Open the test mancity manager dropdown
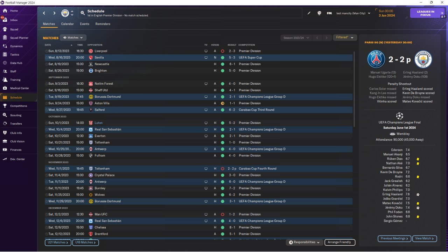The width and height of the screenshot is (448, 252). tap(353, 13)
